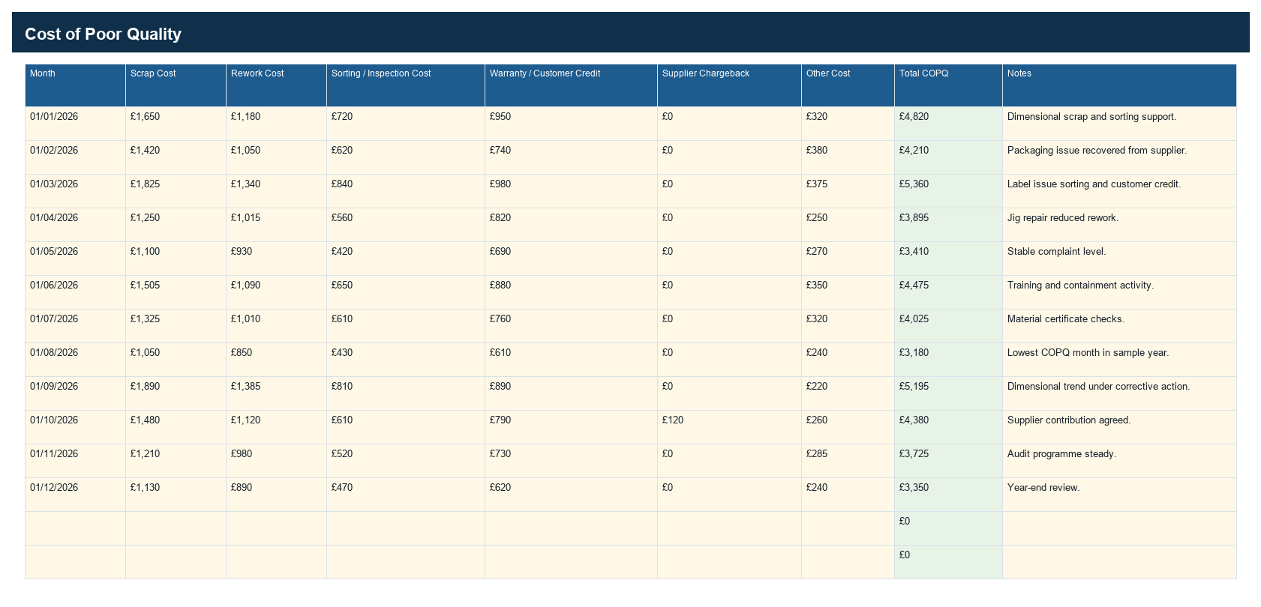Select scrap cost £1,825 cell

[x=176, y=191]
